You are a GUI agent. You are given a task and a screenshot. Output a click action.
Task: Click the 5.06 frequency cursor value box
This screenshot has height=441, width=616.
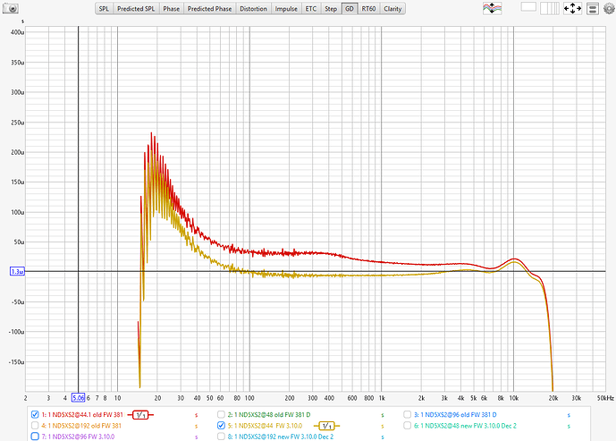[78, 397]
